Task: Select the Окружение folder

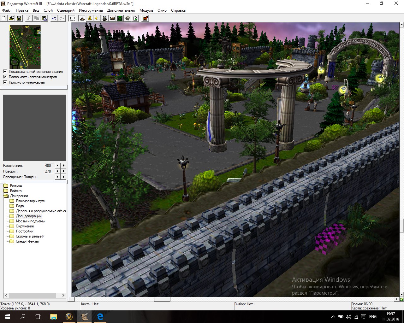Action: (x=22, y=226)
